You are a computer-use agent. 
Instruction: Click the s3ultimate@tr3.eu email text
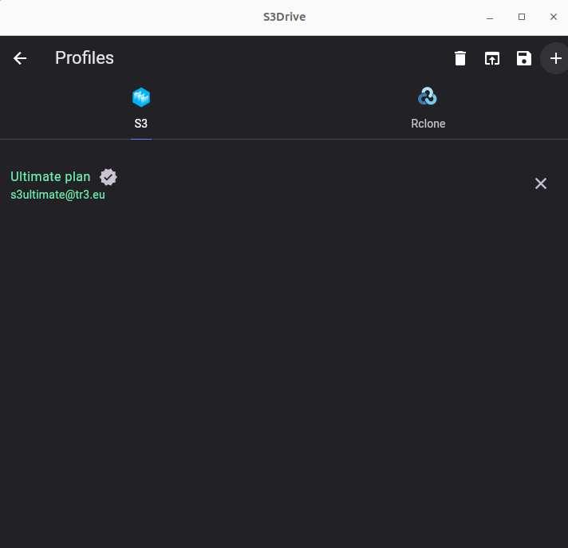click(x=58, y=195)
